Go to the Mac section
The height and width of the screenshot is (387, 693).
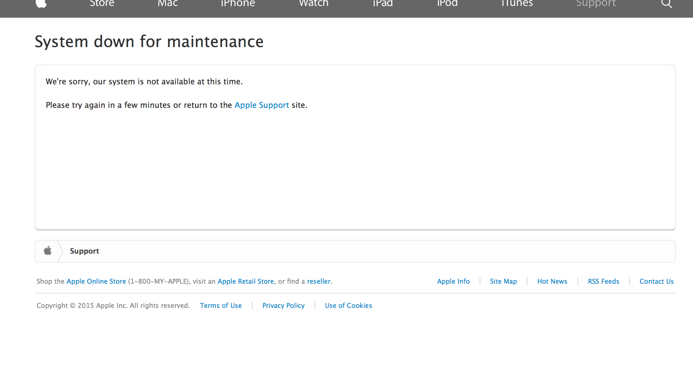(x=168, y=4)
